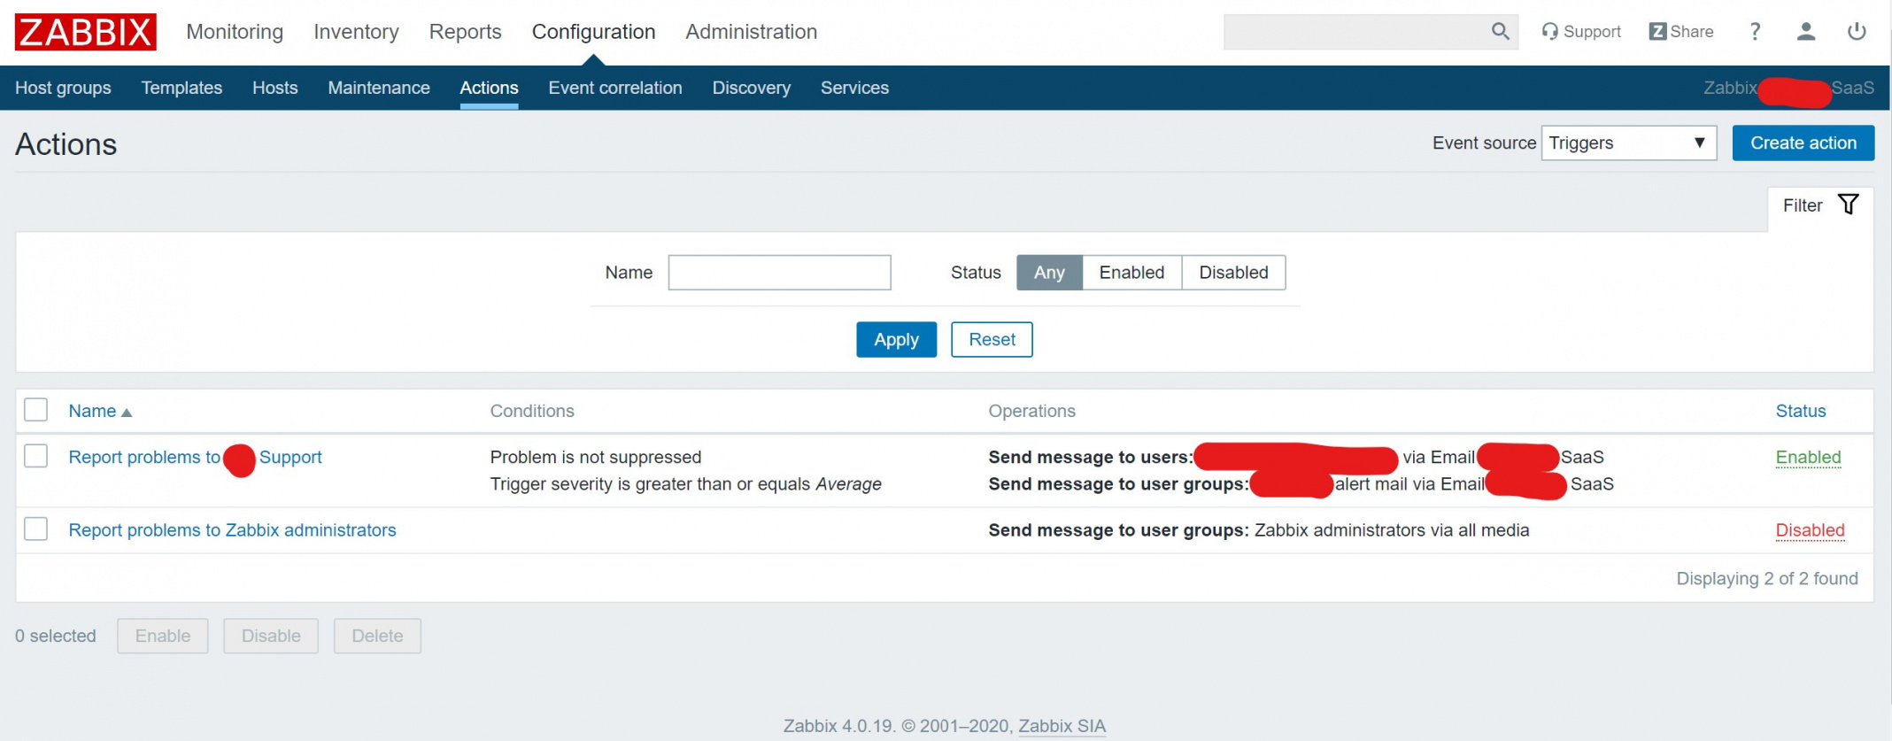Open the help question mark
The height and width of the screenshot is (741, 1892).
[x=1755, y=32]
